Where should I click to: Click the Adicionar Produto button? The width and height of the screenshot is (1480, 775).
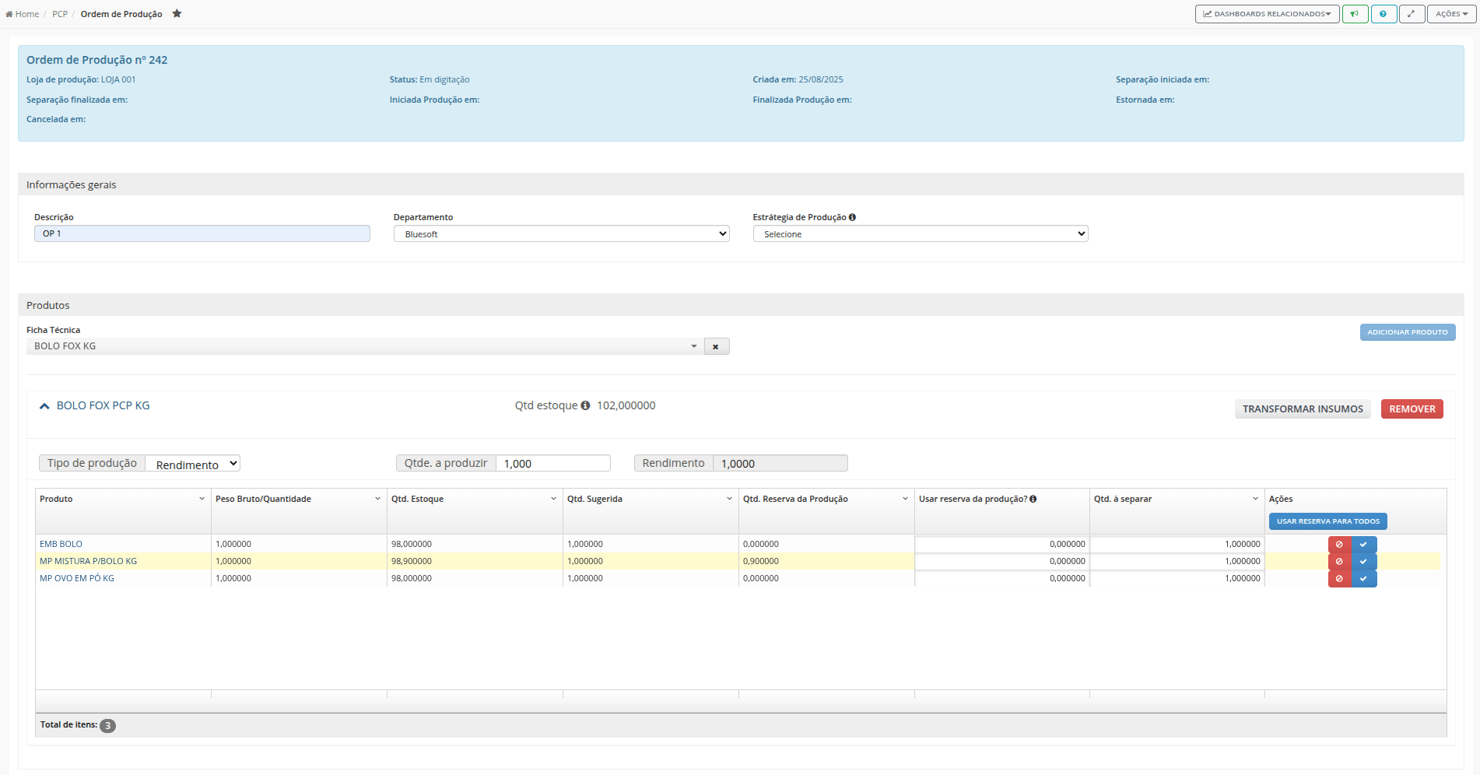1408,332
